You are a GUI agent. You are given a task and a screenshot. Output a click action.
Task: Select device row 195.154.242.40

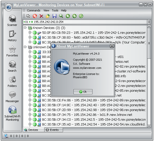94,105
